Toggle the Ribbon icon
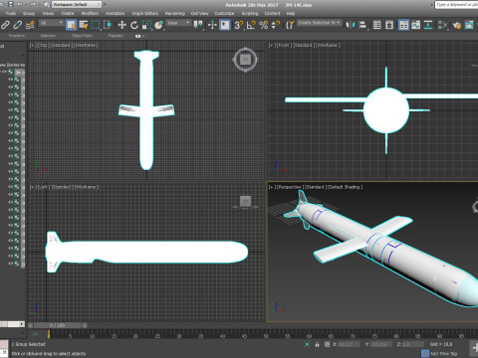Image resolution: width=478 pixels, height=358 pixels. click(403, 25)
